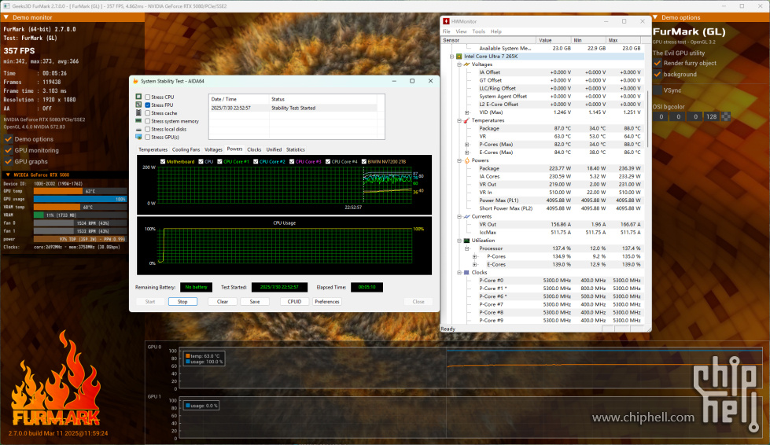Click the OSI bgcolor alpha field showing 128
This screenshot has height=445, width=770.
pyautogui.click(x=710, y=117)
